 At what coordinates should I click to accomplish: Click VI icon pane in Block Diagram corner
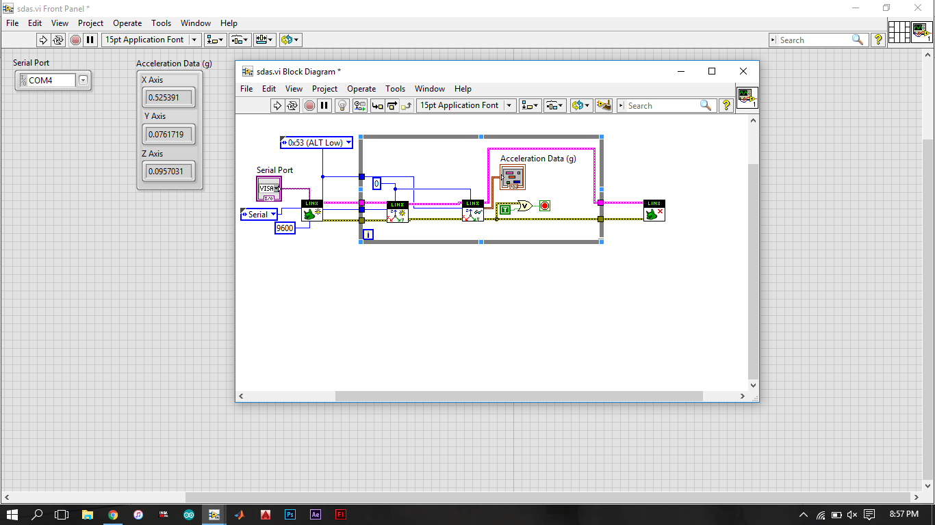point(747,98)
